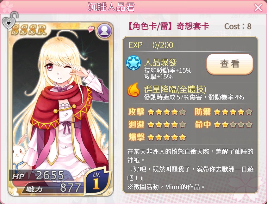The width and height of the screenshot is (267, 204).
Task: Click the 命中 star rating row
Action: pyautogui.click(x=224, y=125)
